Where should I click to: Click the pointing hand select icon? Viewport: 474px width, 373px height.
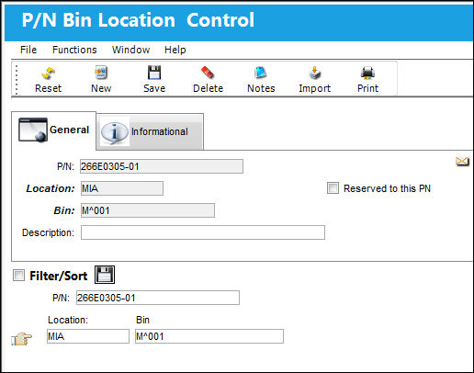click(x=21, y=339)
